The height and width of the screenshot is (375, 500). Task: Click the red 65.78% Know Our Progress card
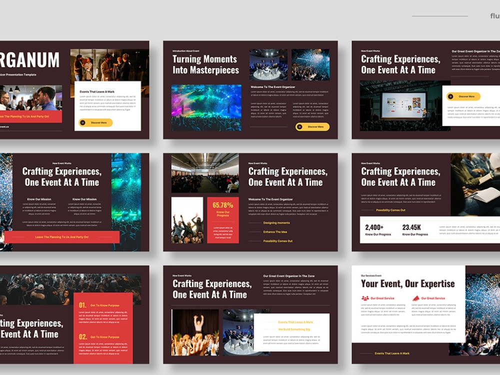(223, 220)
